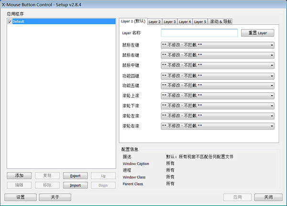Go to the Layer 4 tab
Screen dimensions: 287x206
pyautogui.click(x=185, y=22)
